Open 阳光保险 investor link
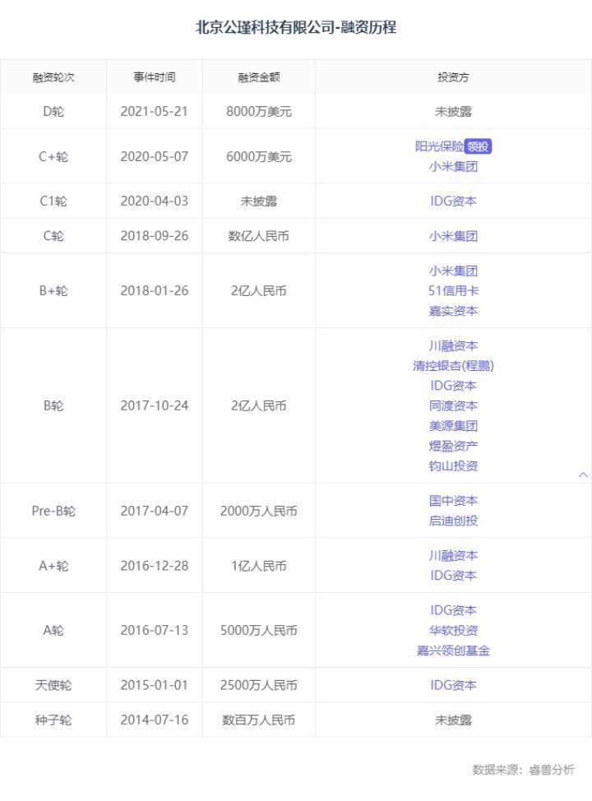Viewport: 592px width, 801px height. click(439, 146)
